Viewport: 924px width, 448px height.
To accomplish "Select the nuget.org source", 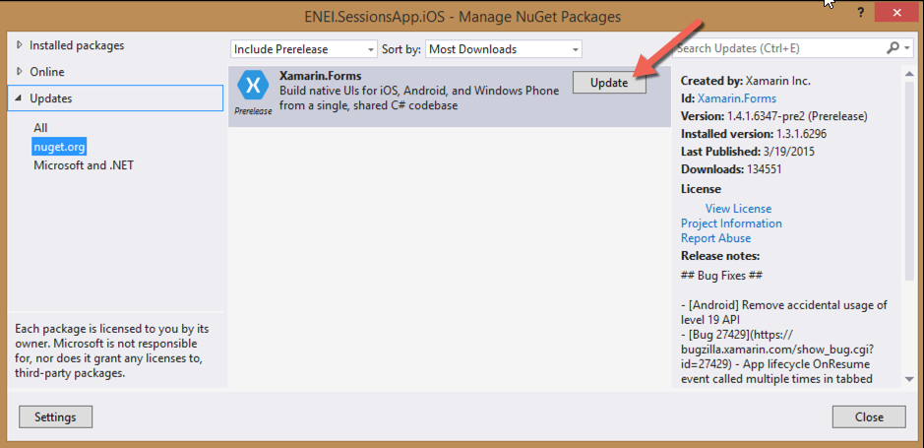I will [x=60, y=146].
